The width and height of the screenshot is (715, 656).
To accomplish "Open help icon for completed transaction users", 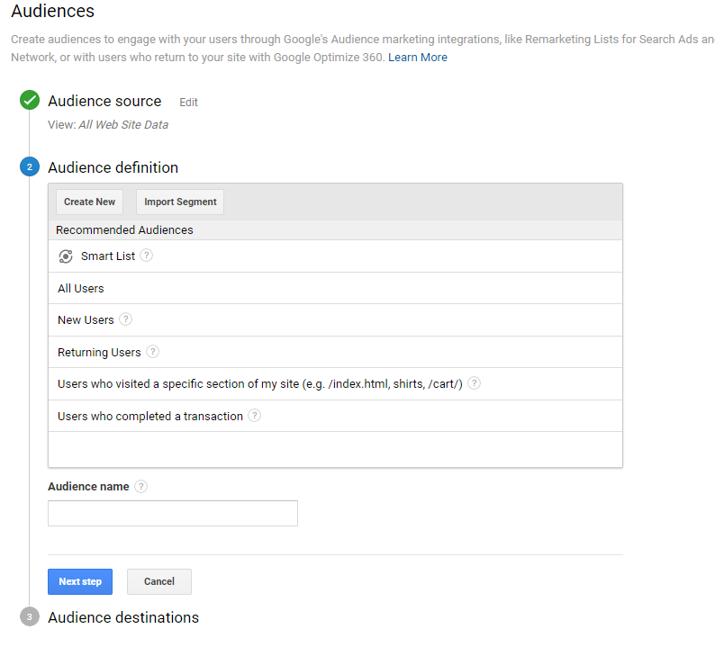I will [254, 416].
